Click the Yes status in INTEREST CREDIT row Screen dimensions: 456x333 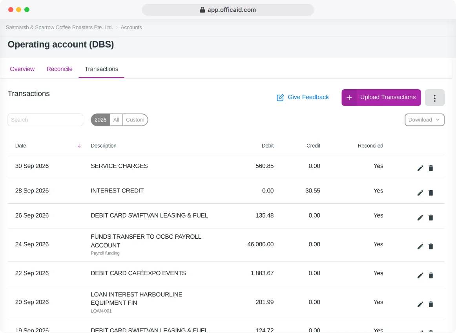click(x=378, y=191)
